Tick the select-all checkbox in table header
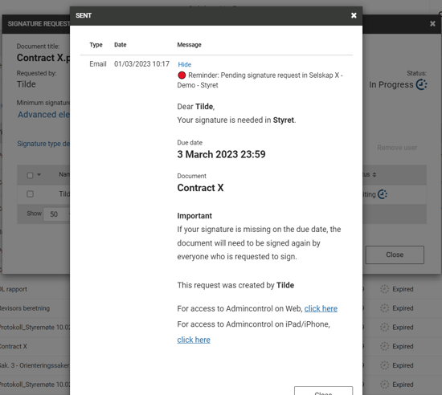Screen dimensions: 442x395 click(x=30, y=175)
